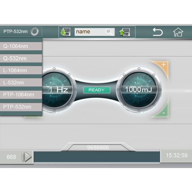192x192 pixels.
Task: Toggle the READY status button
Action: pyautogui.click(x=96, y=90)
